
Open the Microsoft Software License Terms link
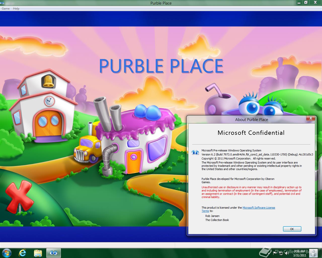[x=259, y=208]
